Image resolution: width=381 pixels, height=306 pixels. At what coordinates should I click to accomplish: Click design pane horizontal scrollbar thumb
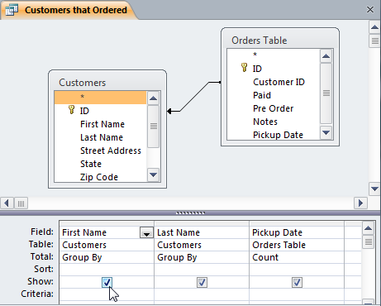point(21,203)
